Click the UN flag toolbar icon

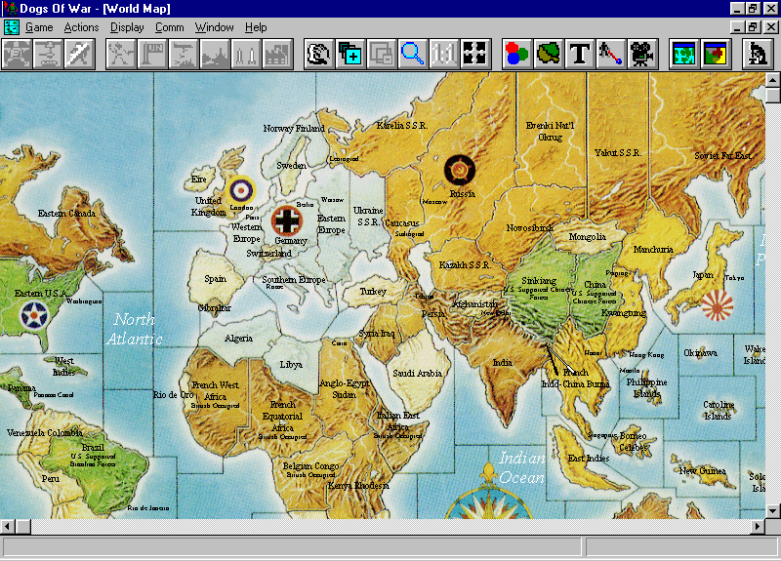pyautogui.click(x=152, y=54)
